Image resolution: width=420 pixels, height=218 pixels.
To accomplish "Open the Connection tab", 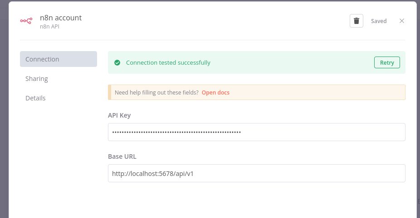I will coord(58,59).
